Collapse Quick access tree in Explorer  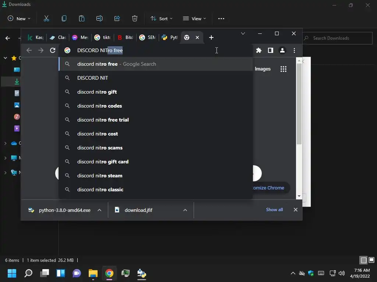pos(5,58)
